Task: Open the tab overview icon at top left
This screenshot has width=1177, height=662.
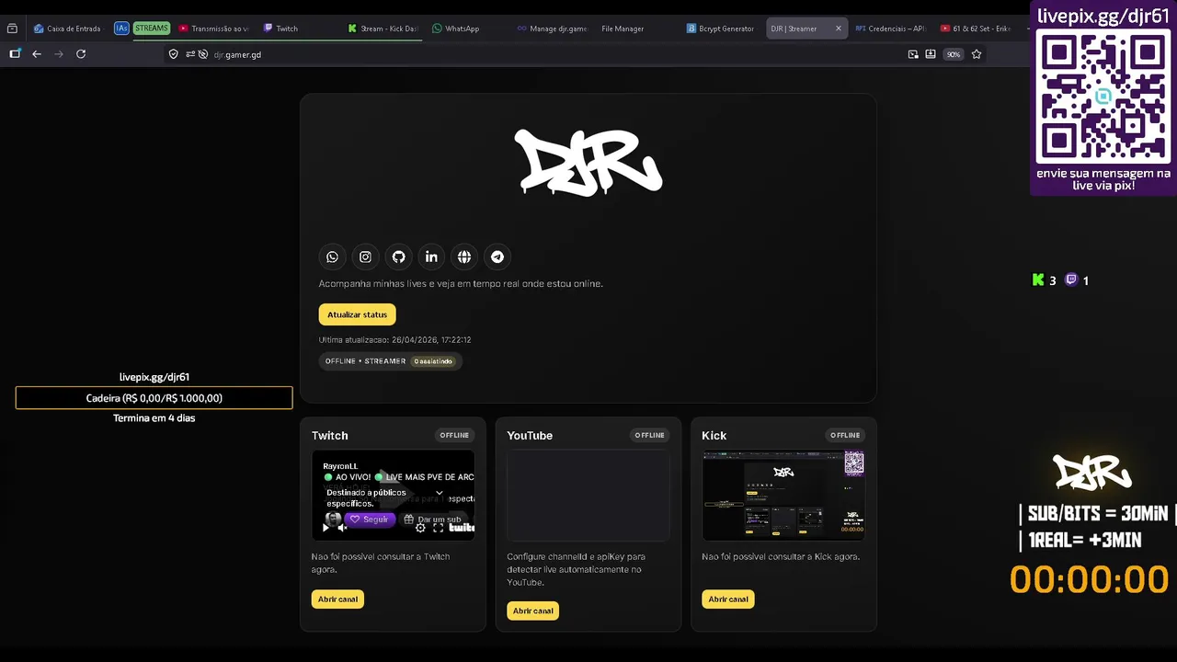Action: (12, 29)
